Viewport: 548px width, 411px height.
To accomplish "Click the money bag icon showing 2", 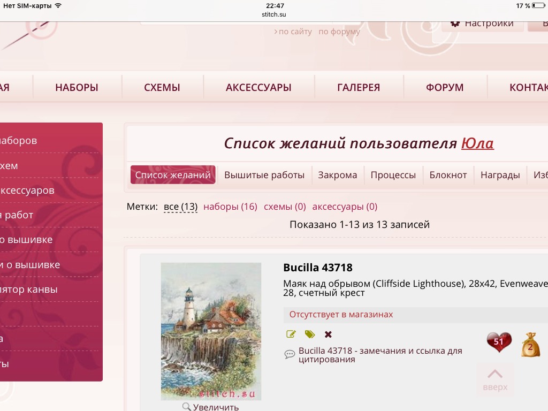I will click(x=530, y=345).
